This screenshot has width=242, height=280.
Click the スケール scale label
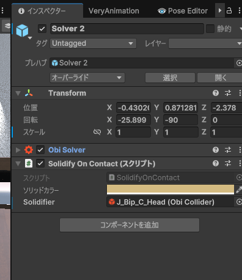(x=34, y=132)
